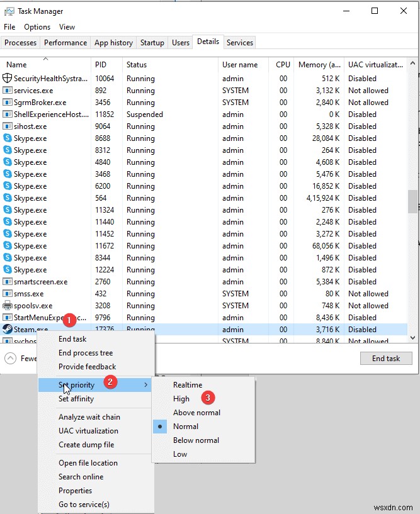
Task: Open Set affinity option
Action: (x=76, y=399)
